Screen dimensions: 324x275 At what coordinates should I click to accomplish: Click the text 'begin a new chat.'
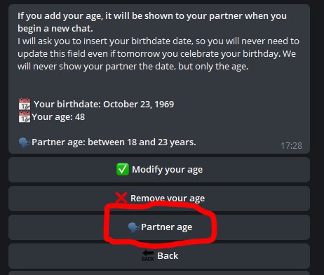pos(55,29)
